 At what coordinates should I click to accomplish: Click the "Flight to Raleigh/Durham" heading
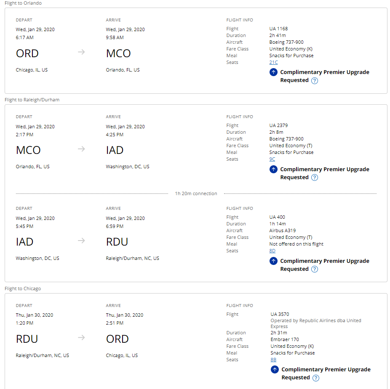click(32, 100)
